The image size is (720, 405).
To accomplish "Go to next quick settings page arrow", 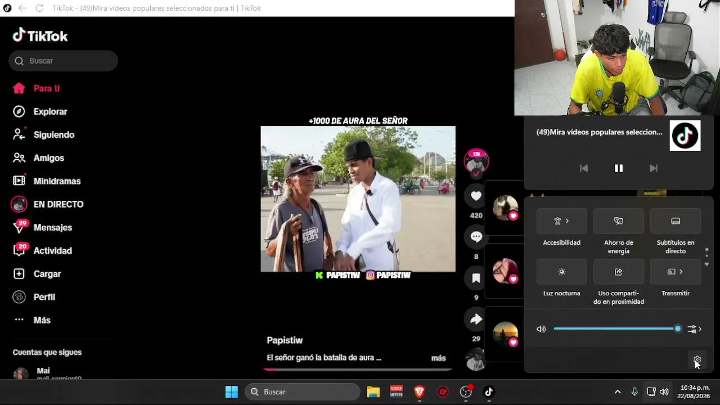I will [x=707, y=264].
